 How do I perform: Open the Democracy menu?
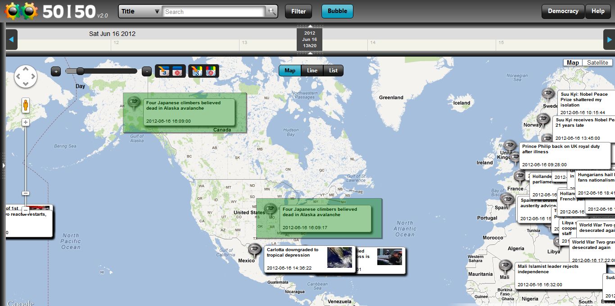tap(563, 11)
